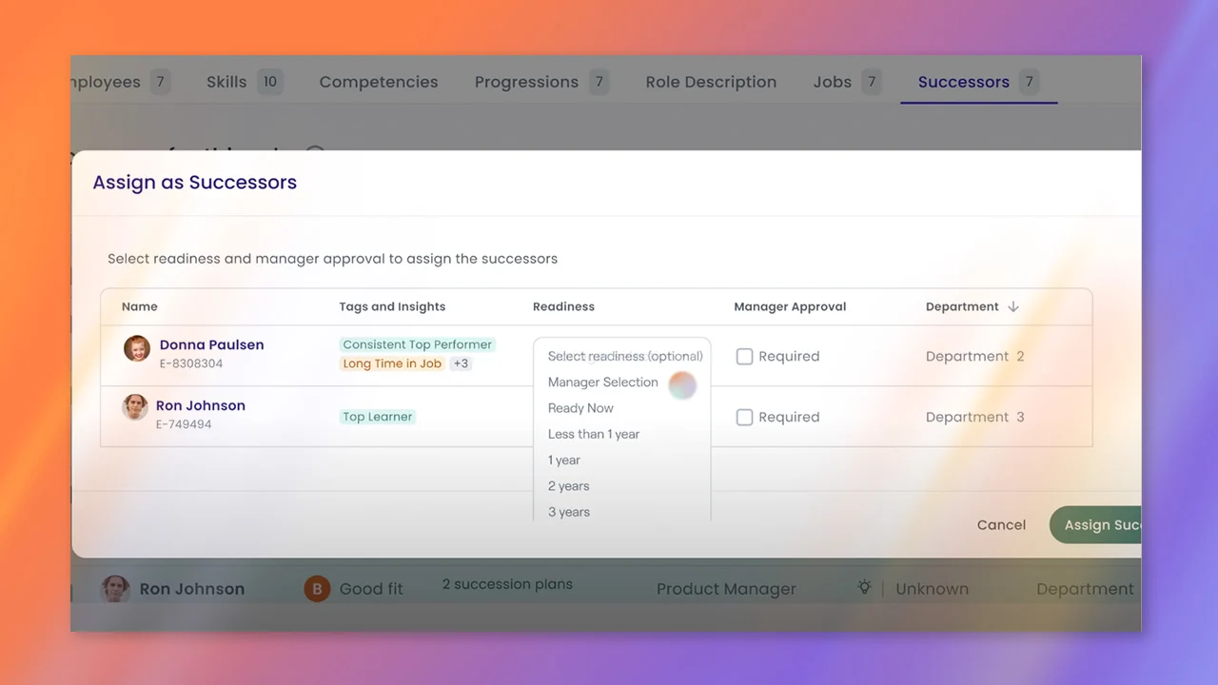This screenshot has height=685, width=1218.
Task: Click employee ID E-8308304
Action: click(x=191, y=363)
